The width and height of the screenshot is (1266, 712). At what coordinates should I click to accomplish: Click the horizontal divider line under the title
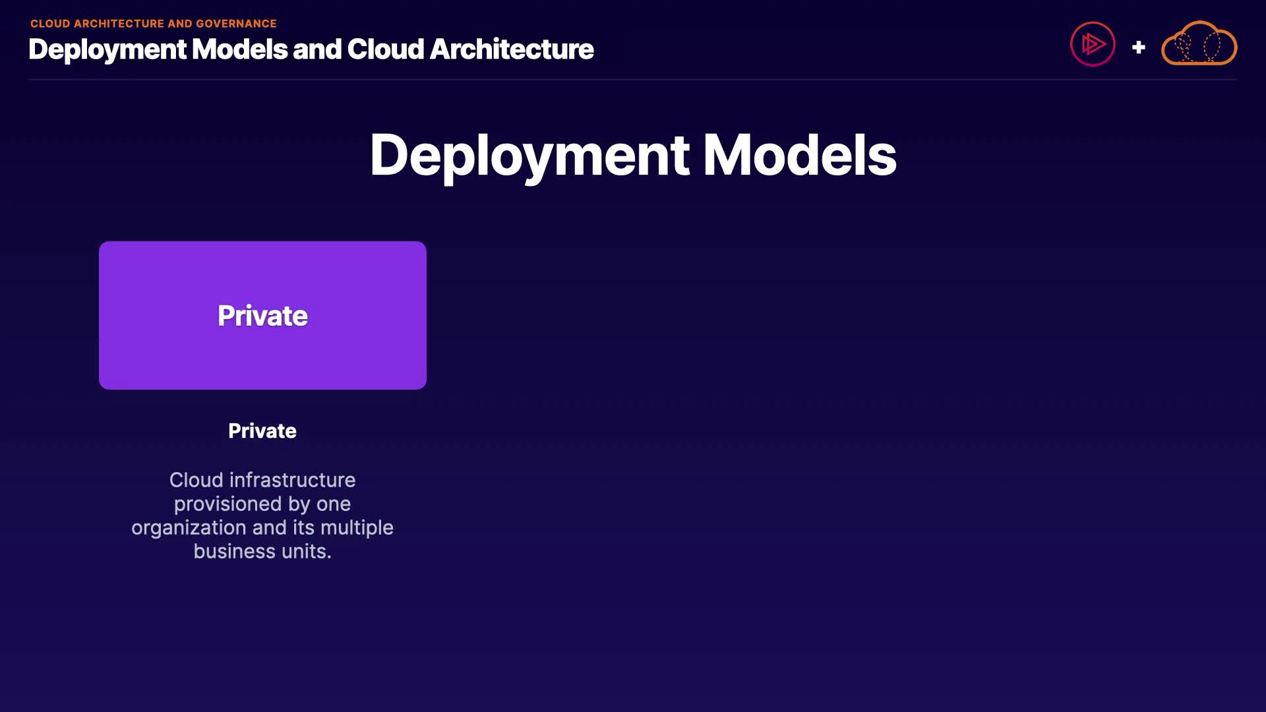point(632,79)
